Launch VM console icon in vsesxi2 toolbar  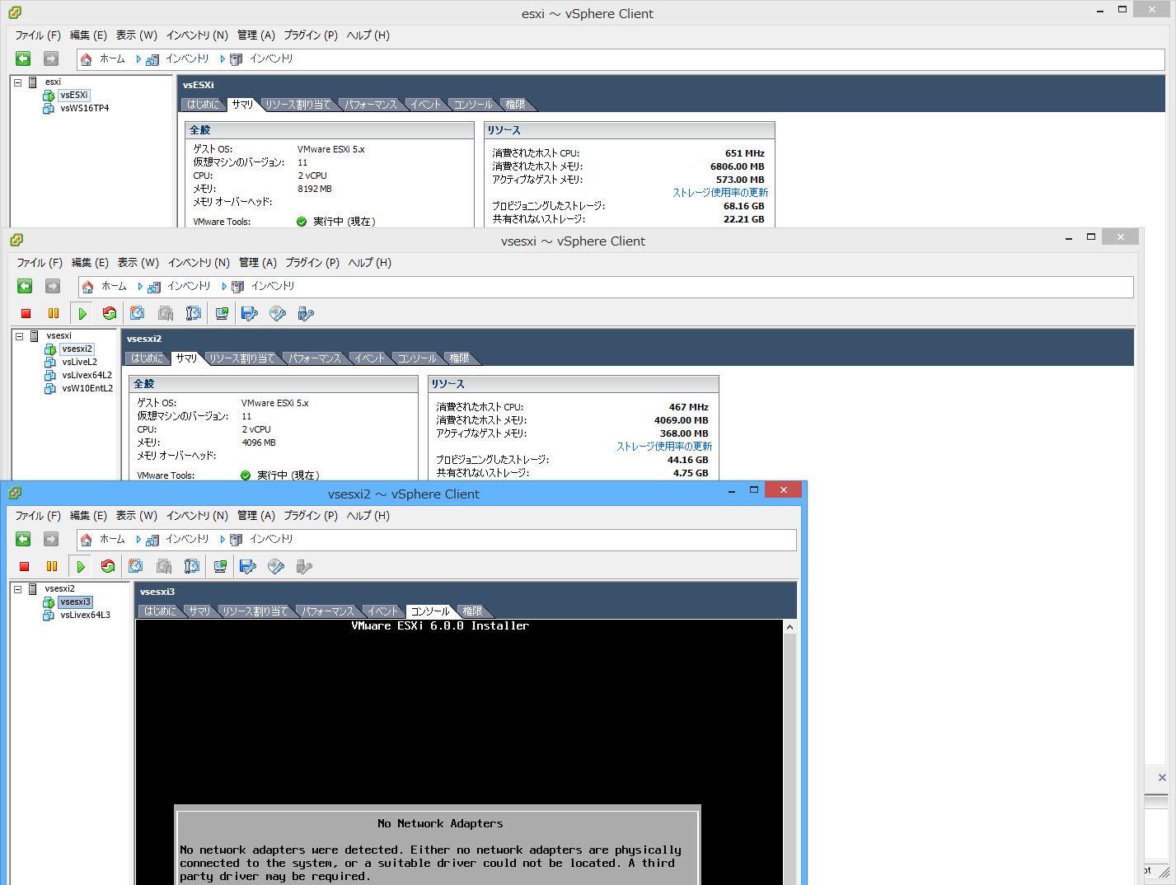point(220,566)
